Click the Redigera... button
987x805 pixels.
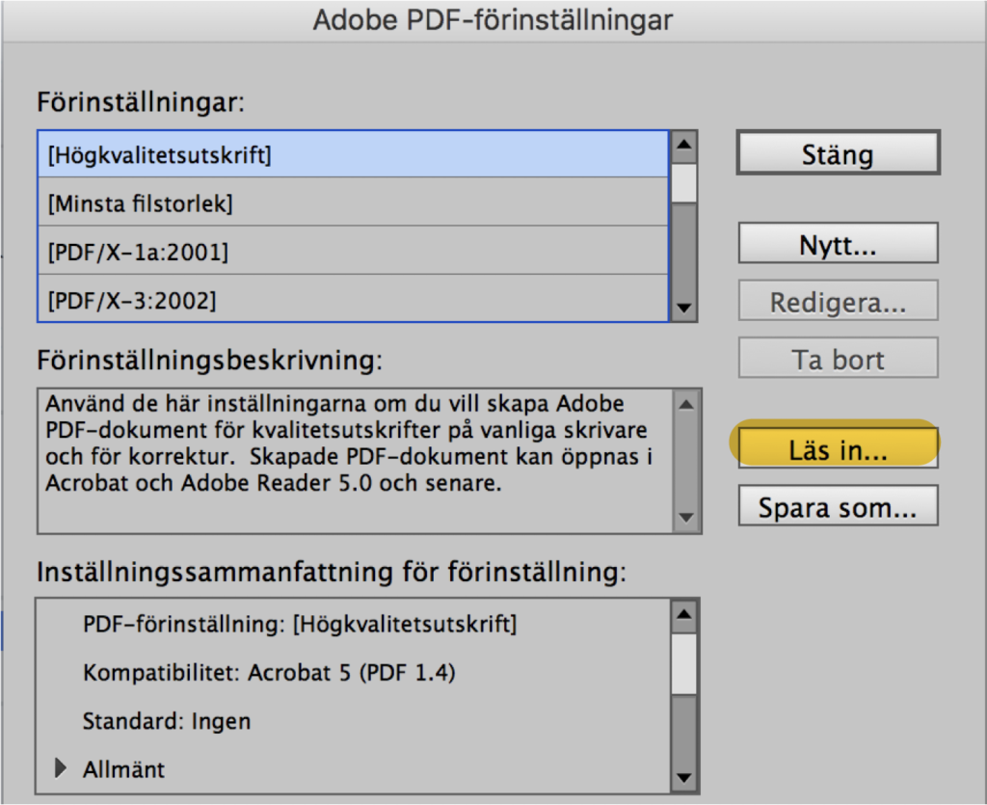point(838,301)
